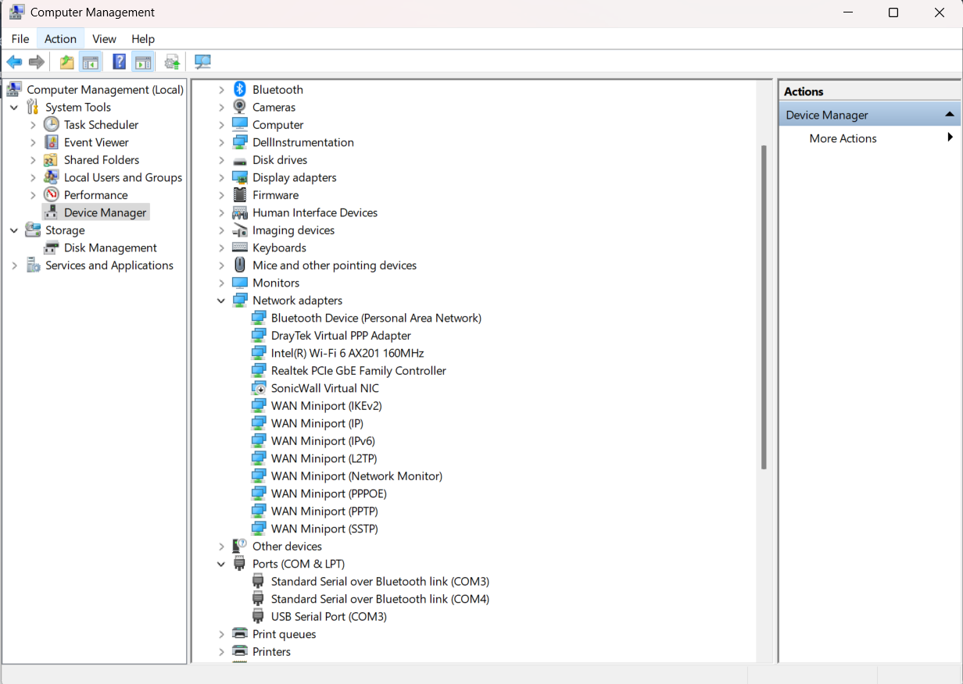Select WAN Miniport (L2TP)

pos(324,458)
